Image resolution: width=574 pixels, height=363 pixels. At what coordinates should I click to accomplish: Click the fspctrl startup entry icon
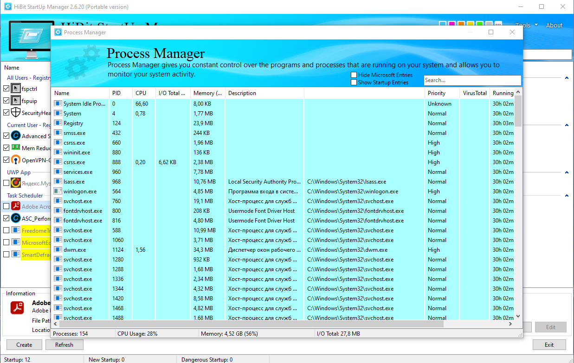coord(16,89)
